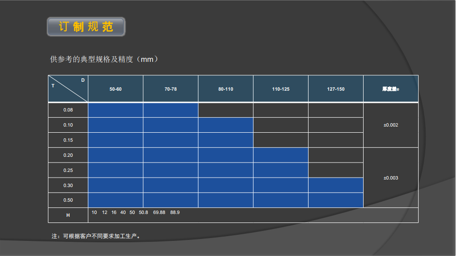
Task: Click the 110-125 column header
Action: [x=281, y=89]
